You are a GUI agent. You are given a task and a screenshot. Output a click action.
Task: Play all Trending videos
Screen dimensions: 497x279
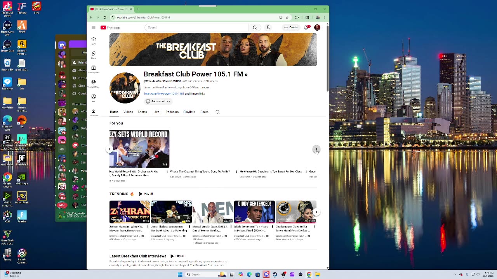pyautogui.click(x=146, y=194)
